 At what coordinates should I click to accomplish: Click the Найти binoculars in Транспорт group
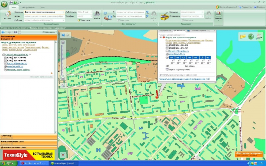tap(208, 15)
